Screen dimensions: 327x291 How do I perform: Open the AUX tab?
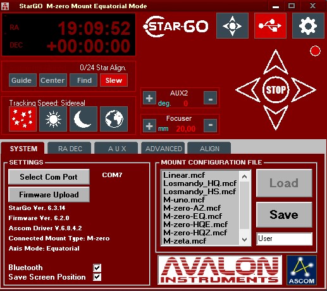click(116, 149)
